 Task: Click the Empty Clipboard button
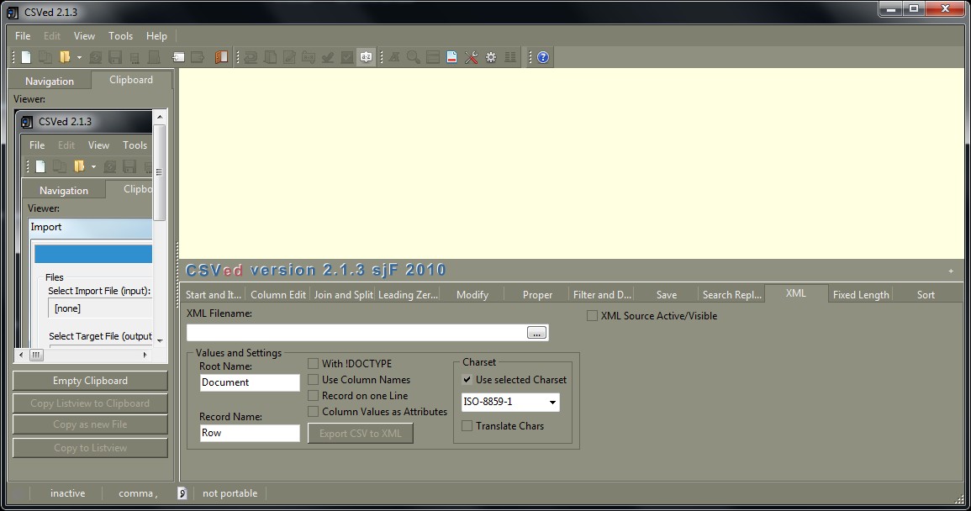91,381
